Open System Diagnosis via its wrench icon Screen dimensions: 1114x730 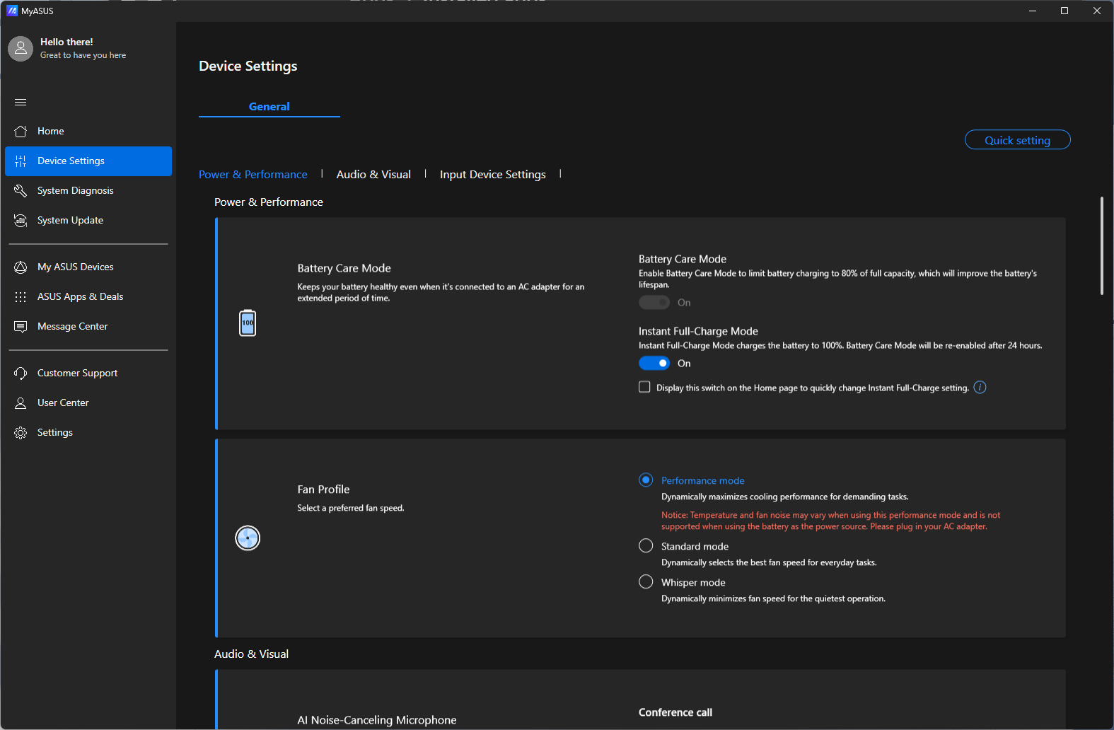click(x=21, y=191)
